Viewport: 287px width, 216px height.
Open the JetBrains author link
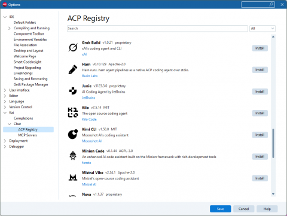tap(88, 98)
